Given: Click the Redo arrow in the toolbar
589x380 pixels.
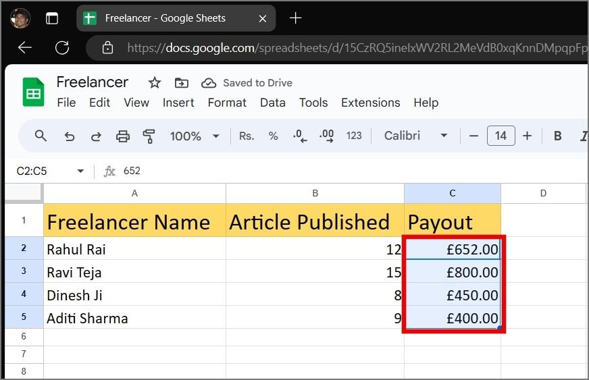Looking at the screenshot, I should click(x=96, y=136).
